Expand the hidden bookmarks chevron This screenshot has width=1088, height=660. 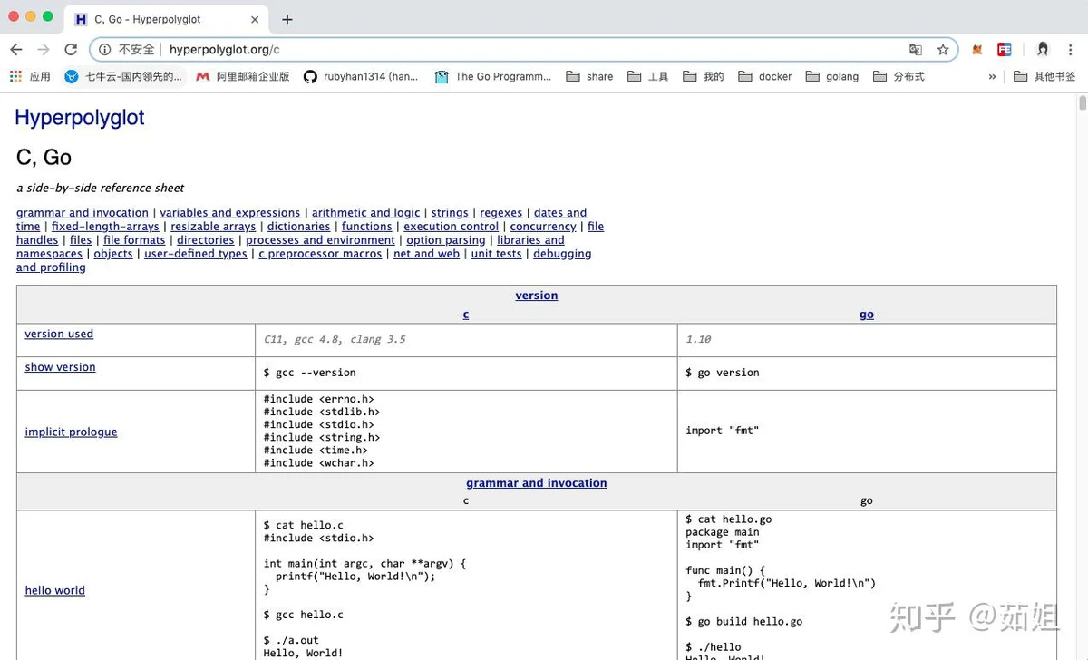pyautogui.click(x=992, y=77)
